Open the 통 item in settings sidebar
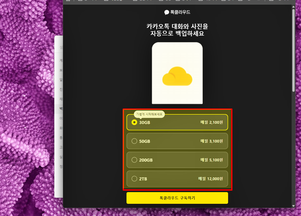 pyautogui.click(x=61, y=138)
